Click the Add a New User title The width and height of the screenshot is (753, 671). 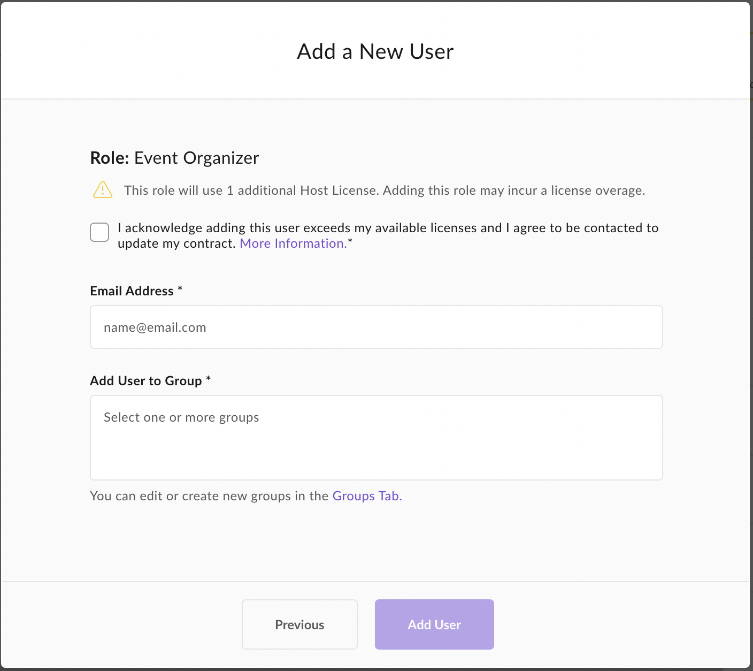[375, 51]
